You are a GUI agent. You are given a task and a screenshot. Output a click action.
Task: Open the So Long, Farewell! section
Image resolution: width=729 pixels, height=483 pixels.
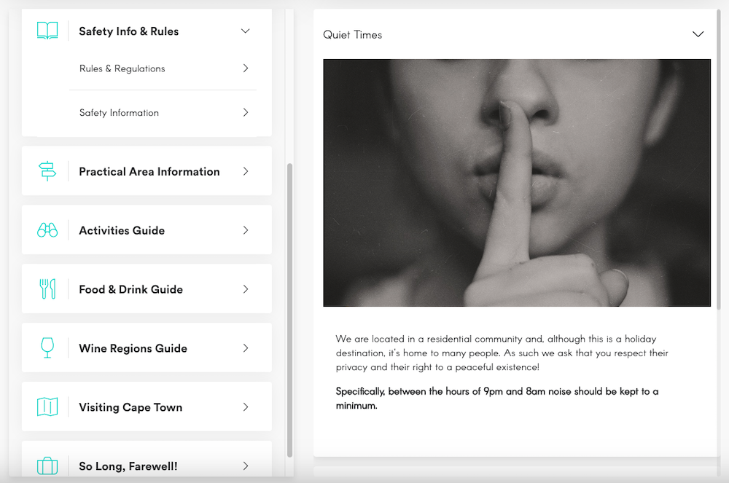[x=147, y=459]
